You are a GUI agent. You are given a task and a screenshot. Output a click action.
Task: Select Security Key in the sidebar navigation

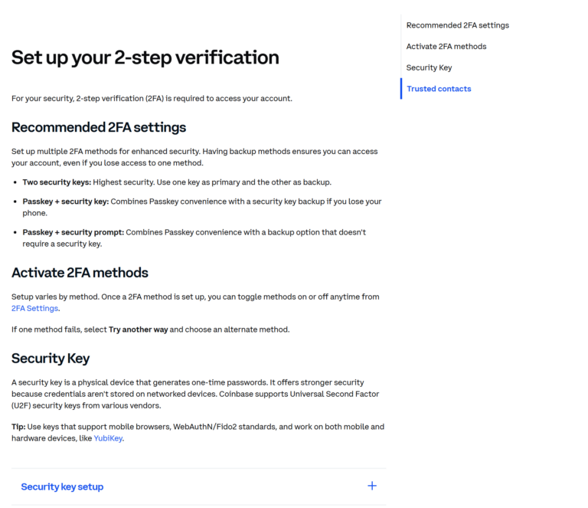tap(429, 67)
